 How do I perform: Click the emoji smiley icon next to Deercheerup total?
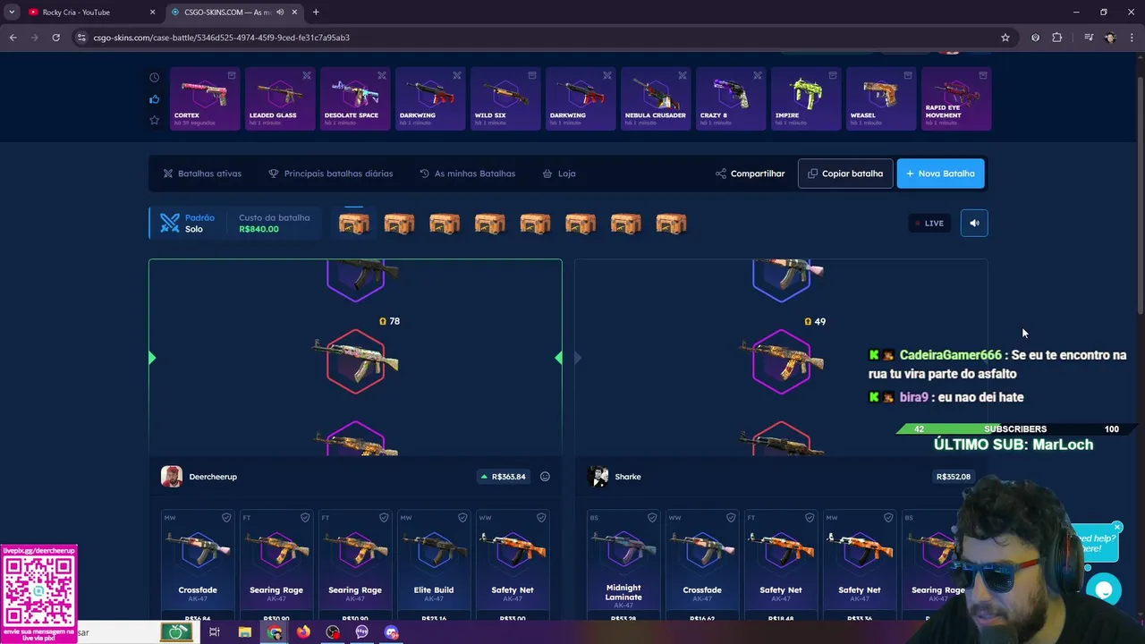click(545, 477)
